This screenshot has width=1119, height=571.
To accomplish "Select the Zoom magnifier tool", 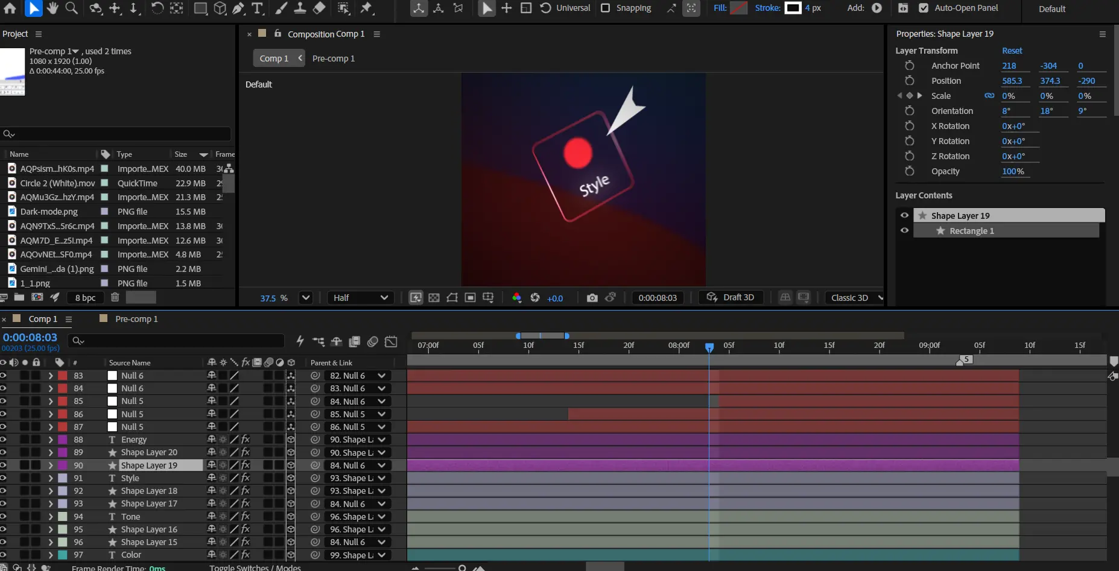I will (72, 8).
